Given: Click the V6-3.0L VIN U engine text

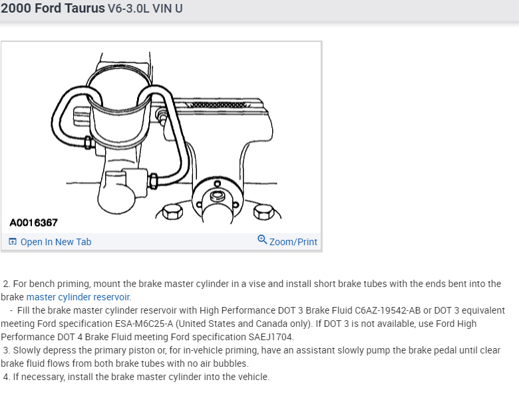Looking at the screenshot, I should click(145, 9).
